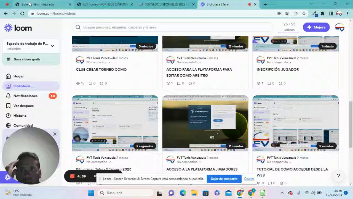Click the Loom logo in sidebar

[x=18, y=28]
